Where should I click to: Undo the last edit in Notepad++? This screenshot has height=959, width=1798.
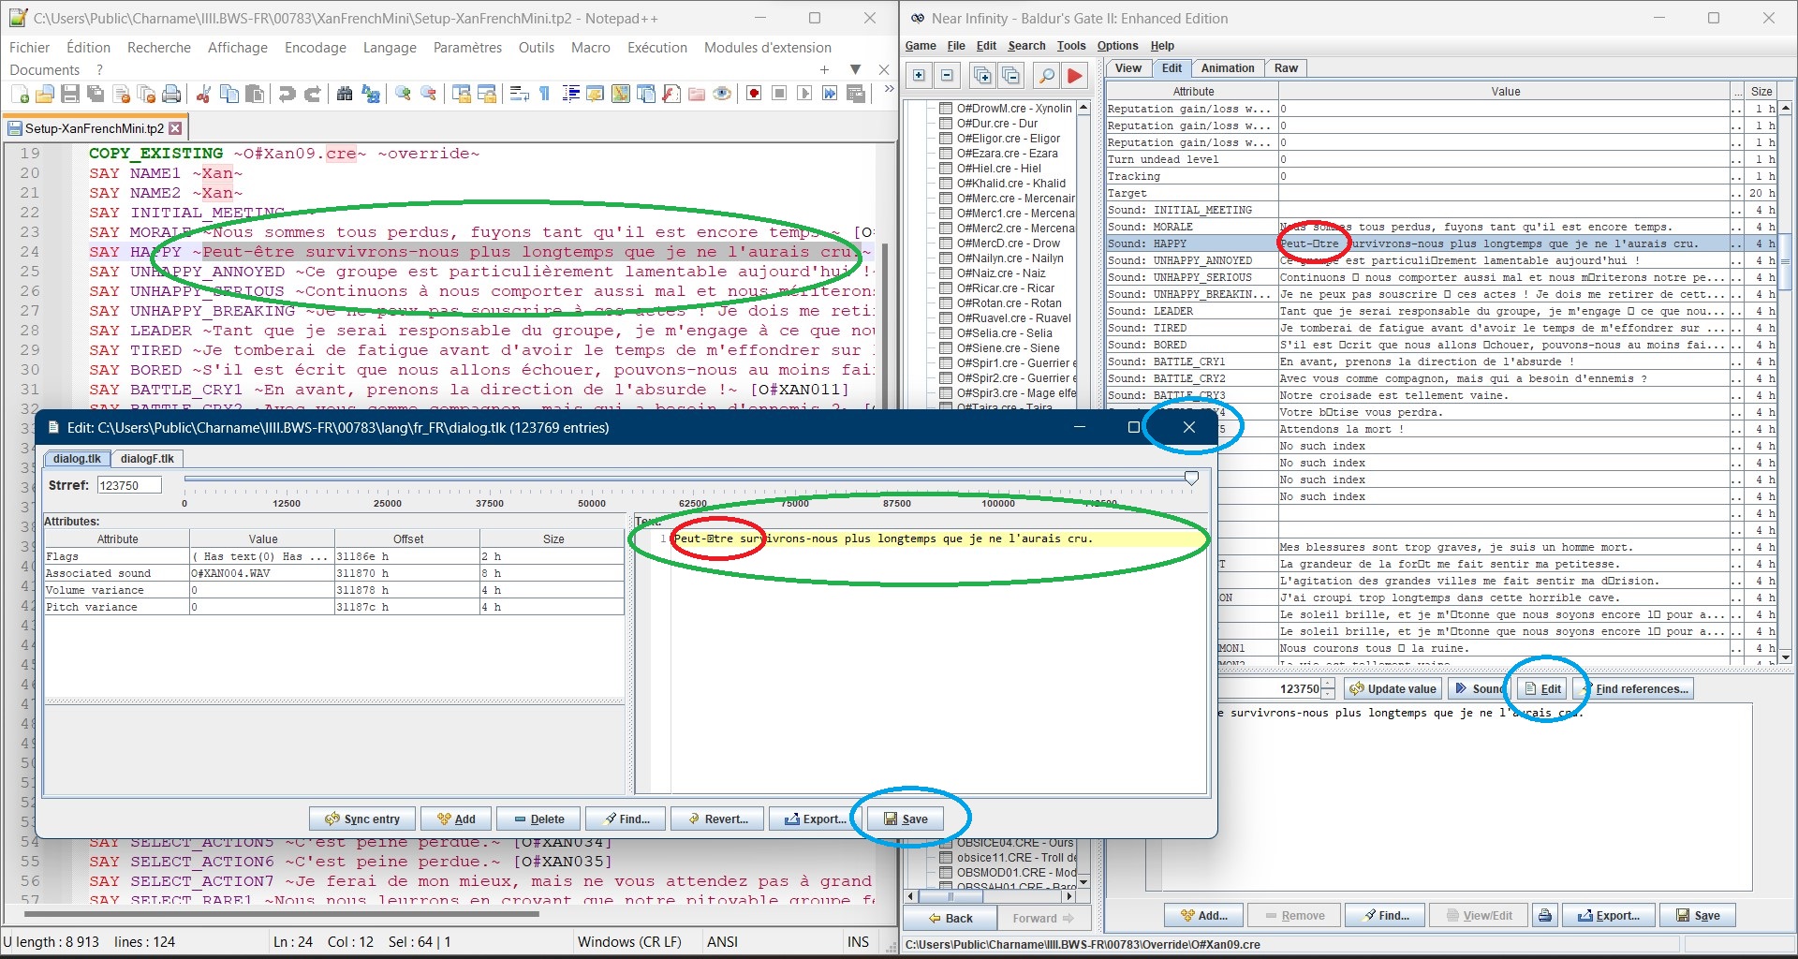[287, 94]
